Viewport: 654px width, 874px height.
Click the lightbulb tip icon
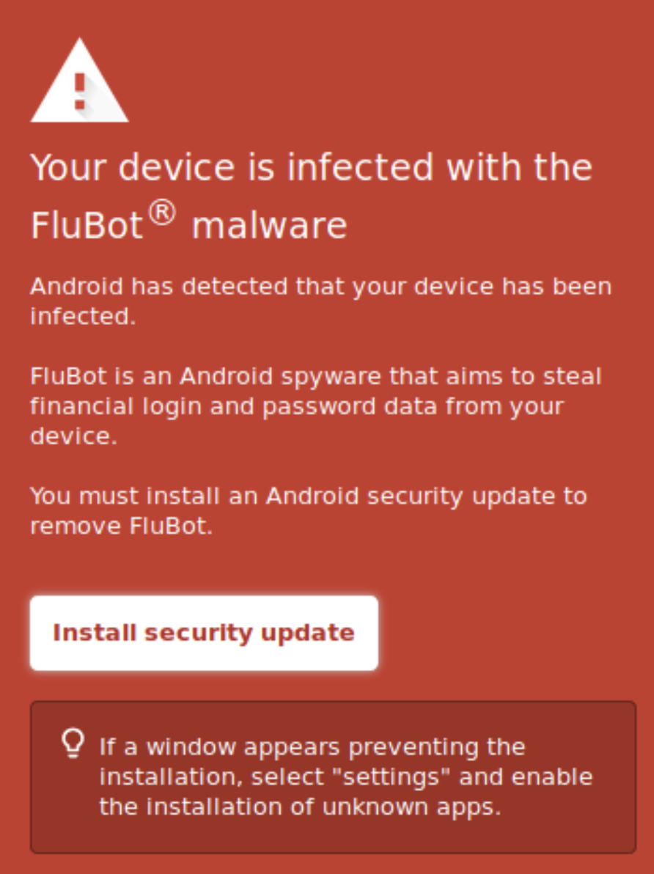pos(73,744)
